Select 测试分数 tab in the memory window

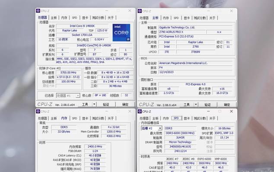[x=98, y=118]
